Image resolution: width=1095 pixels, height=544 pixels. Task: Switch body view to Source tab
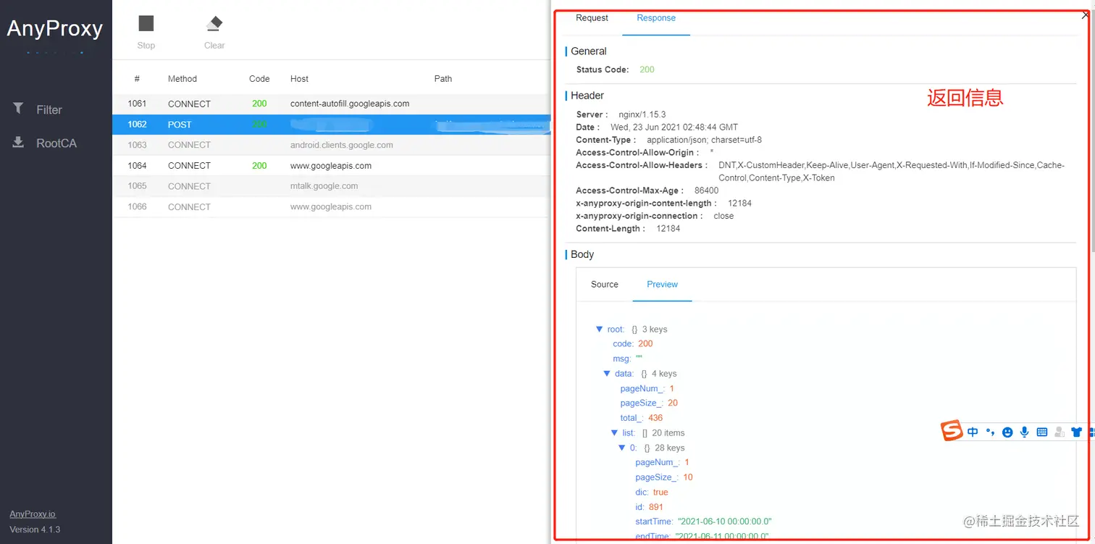[605, 285]
